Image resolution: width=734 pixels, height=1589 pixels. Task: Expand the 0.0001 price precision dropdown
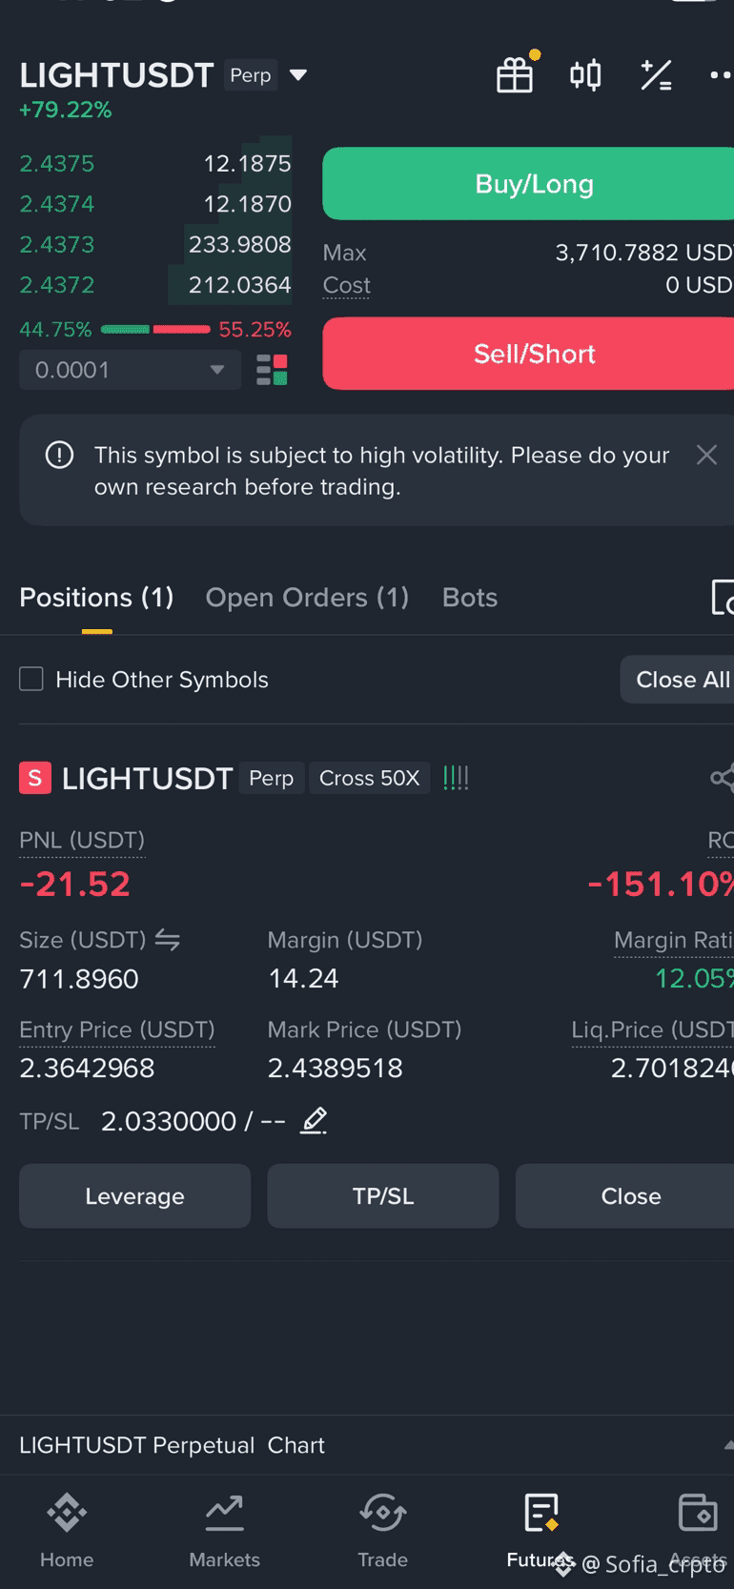coord(130,370)
